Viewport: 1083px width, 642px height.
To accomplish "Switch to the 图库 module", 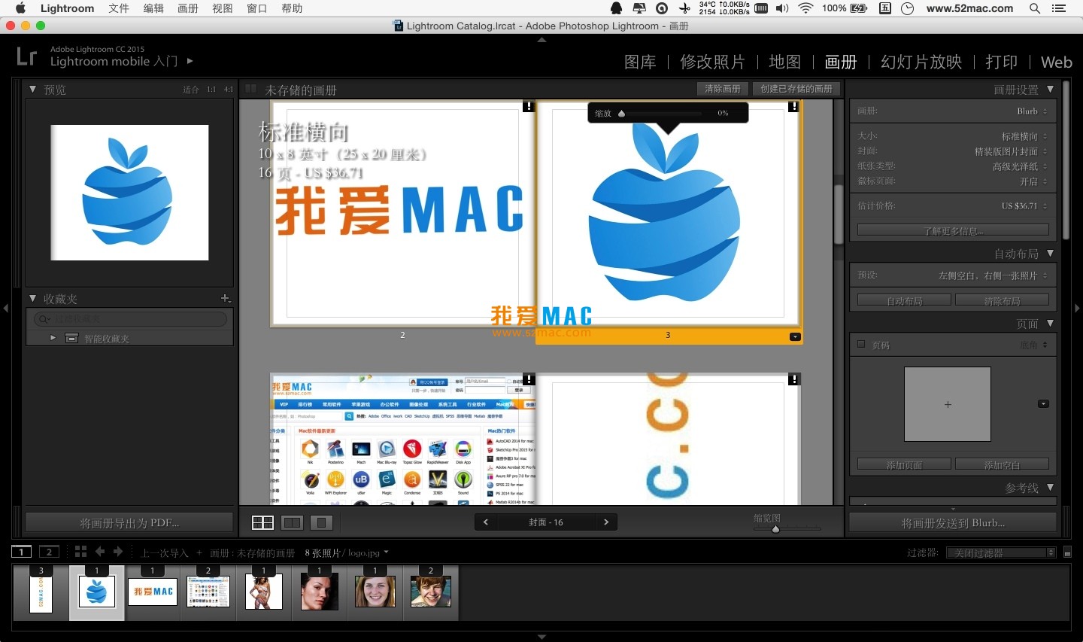I will pyautogui.click(x=640, y=62).
